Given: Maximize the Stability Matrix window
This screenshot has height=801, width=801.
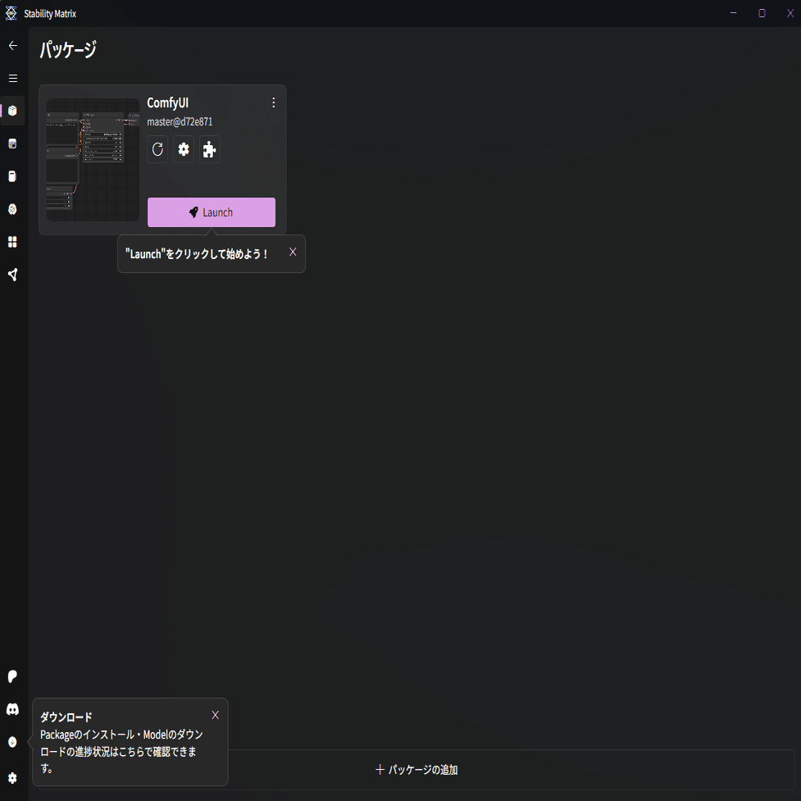Looking at the screenshot, I should coord(762,13).
